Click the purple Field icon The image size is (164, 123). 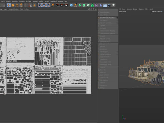coord(96,5)
